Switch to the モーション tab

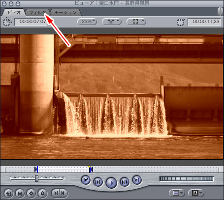(65, 12)
